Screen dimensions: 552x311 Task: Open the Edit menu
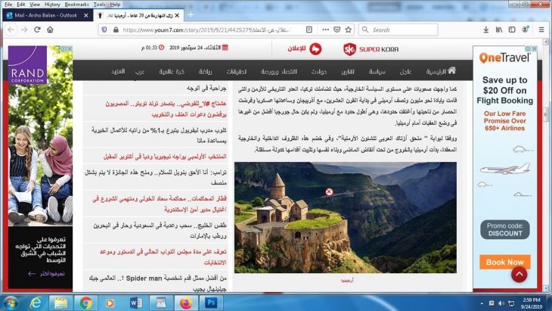[x=20, y=5]
